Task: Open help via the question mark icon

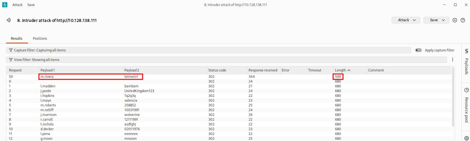Action: click(463, 20)
